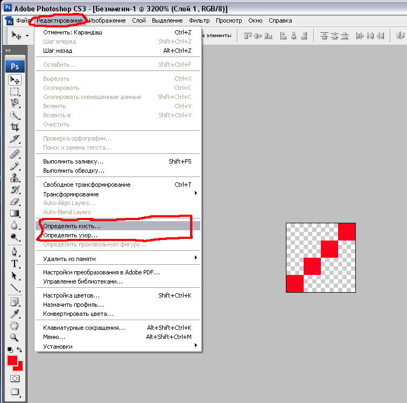This screenshot has width=407, height=403.
Task: Swap foreground and background colors
Action: point(20,350)
